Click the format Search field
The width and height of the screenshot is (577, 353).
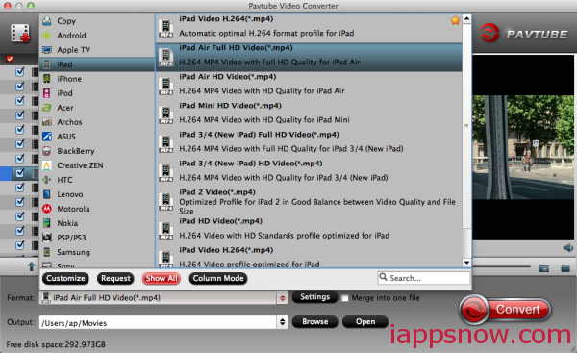424,278
